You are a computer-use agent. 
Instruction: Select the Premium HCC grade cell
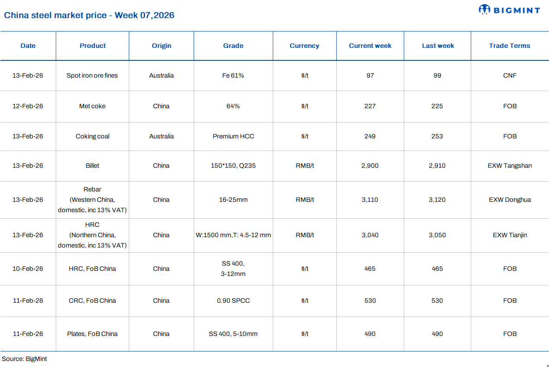(233, 136)
